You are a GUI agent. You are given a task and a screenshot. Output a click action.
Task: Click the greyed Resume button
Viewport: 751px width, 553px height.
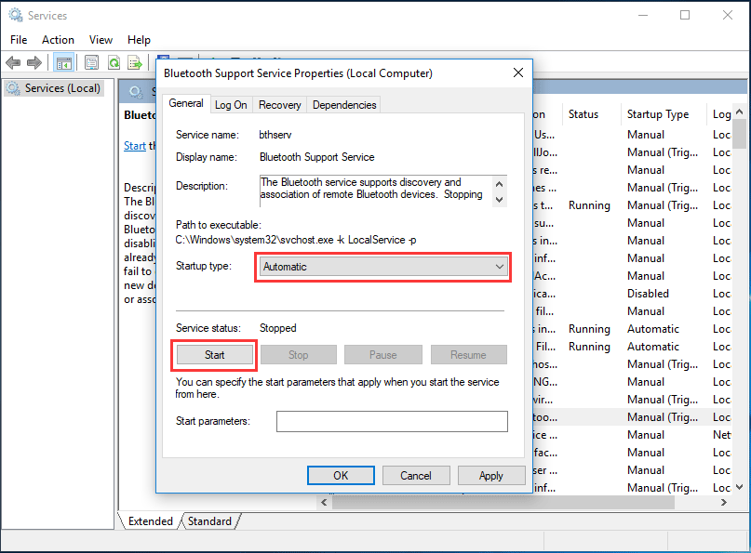pos(468,355)
